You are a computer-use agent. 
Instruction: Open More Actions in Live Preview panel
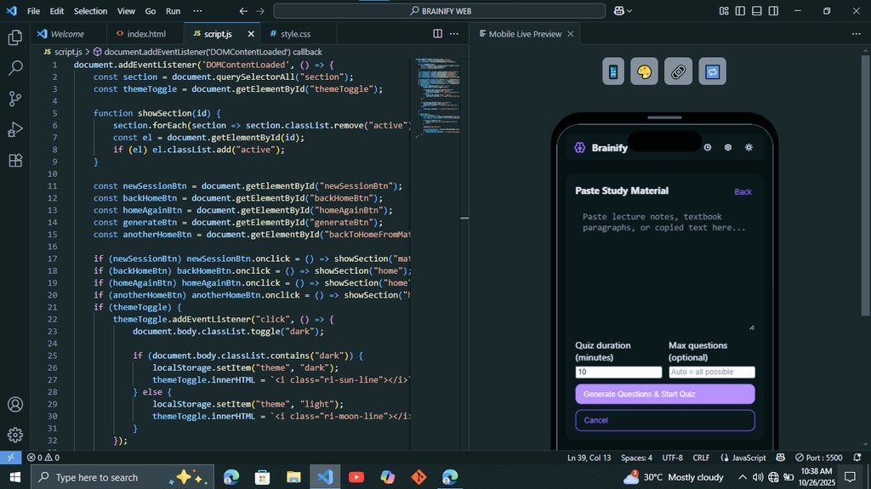pos(856,34)
